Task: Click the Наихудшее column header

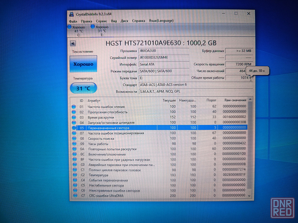Action: click(187, 100)
